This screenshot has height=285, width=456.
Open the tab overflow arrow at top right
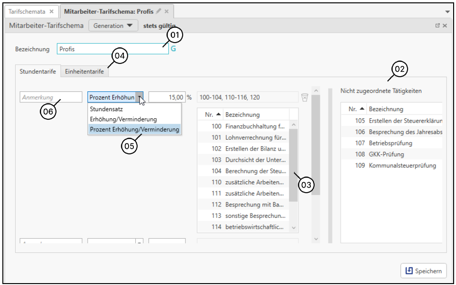tap(447, 11)
